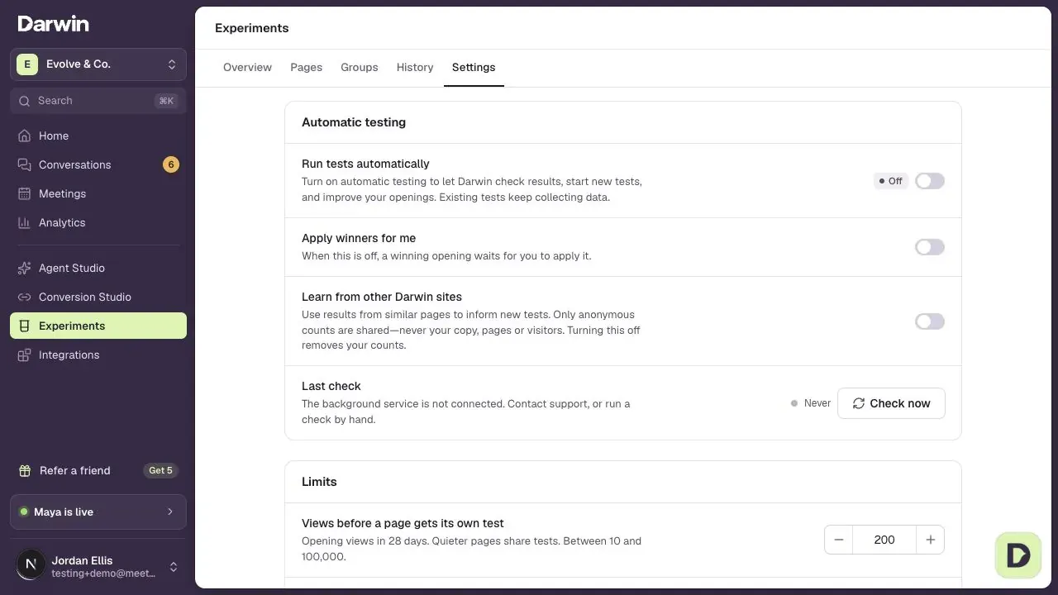Click the Conversations chat bubble icon

(25, 164)
